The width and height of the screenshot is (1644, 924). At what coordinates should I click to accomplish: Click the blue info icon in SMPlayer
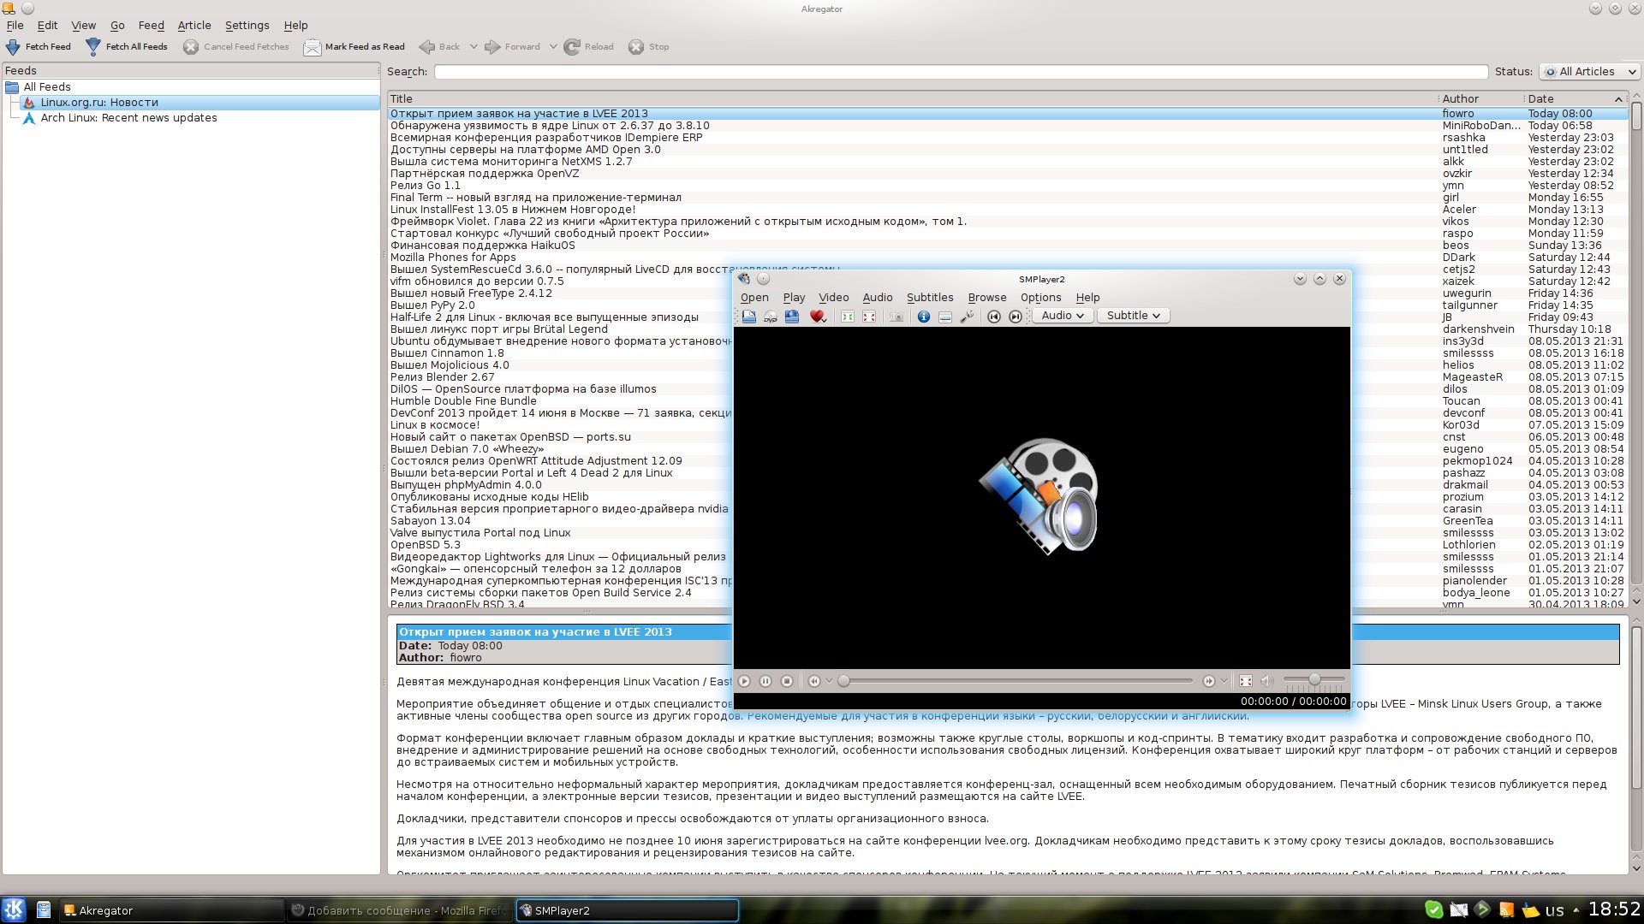coord(924,317)
